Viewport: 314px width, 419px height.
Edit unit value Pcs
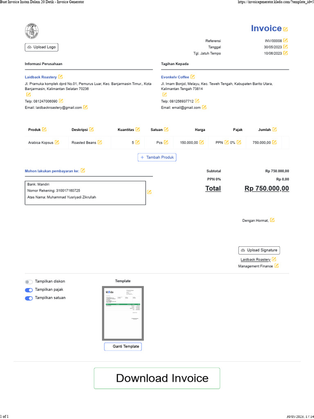click(x=166, y=142)
